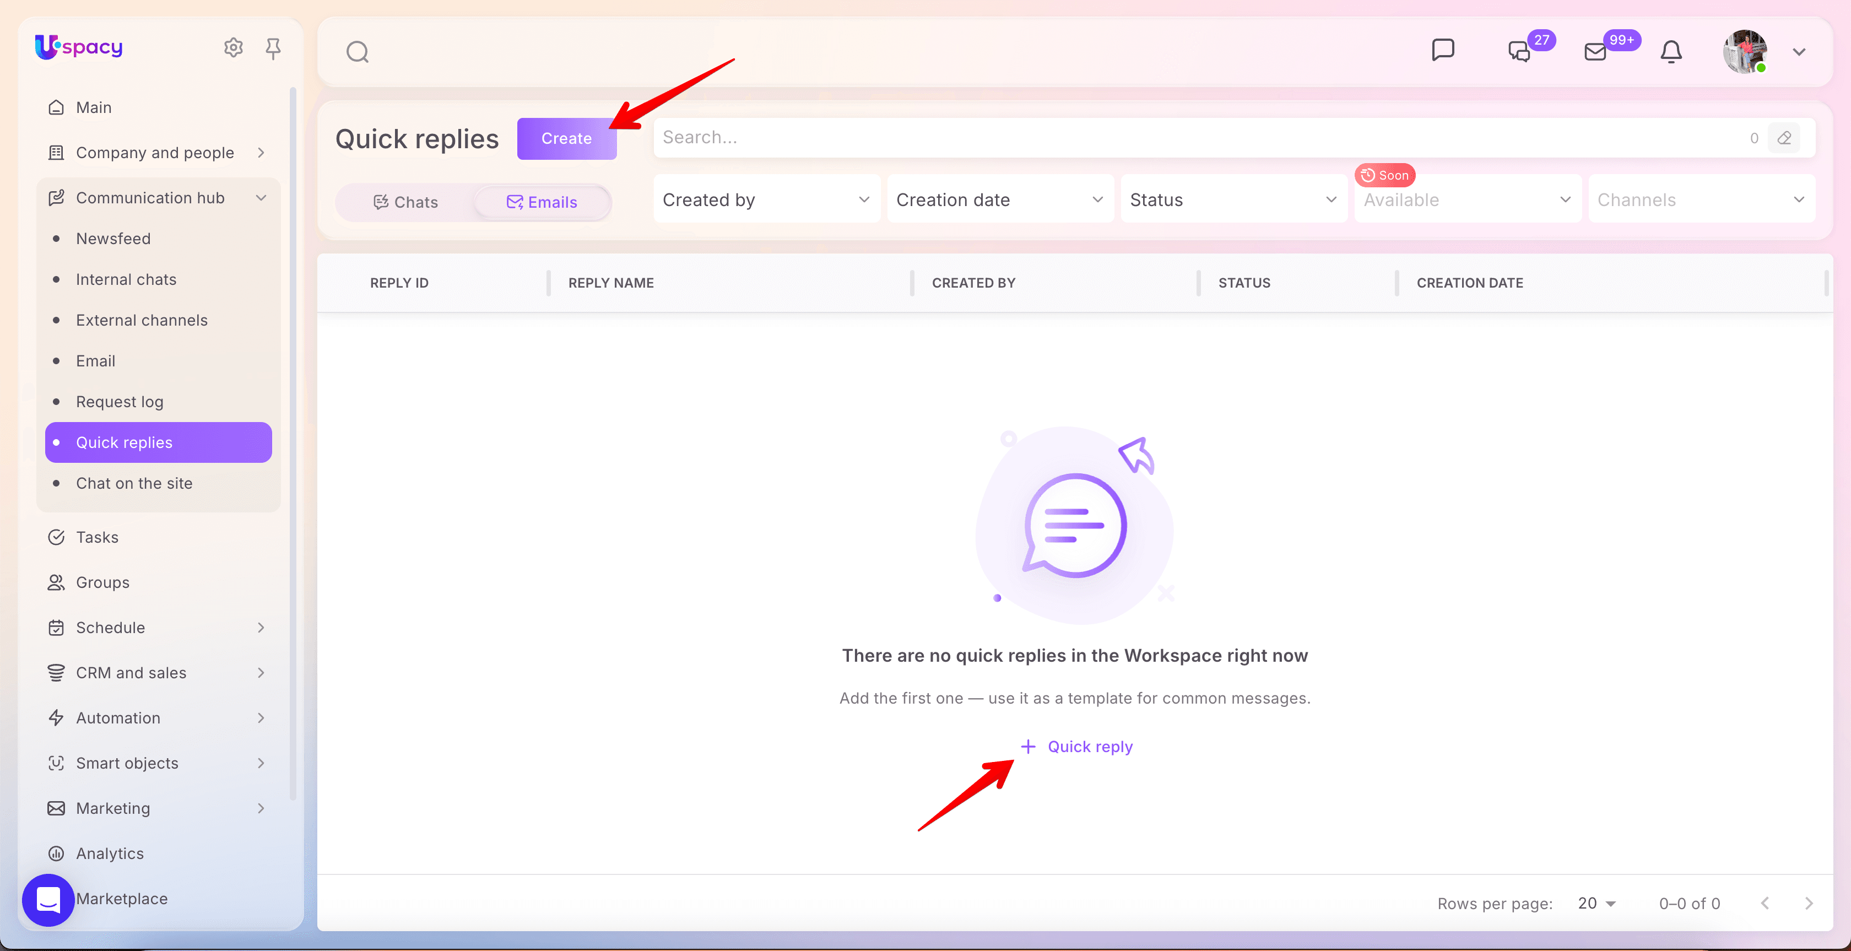Screen dimensions: 1851x951
Task: Open notifications bell icon
Action: pos(1671,52)
